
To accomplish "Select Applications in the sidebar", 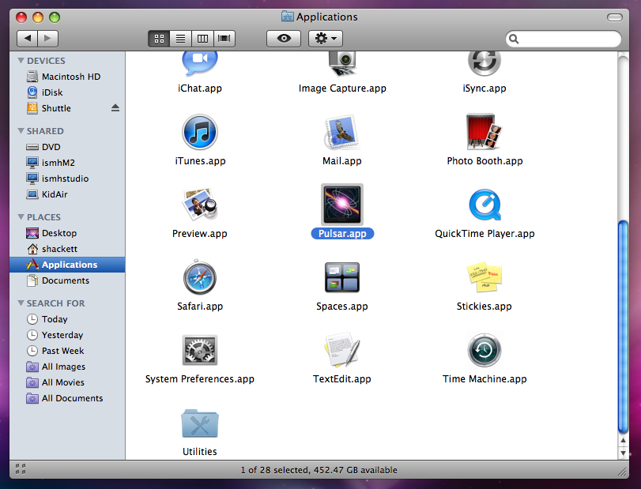I will (67, 265).
